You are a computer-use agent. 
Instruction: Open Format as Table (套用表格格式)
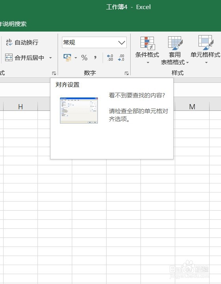coord(175,50)
